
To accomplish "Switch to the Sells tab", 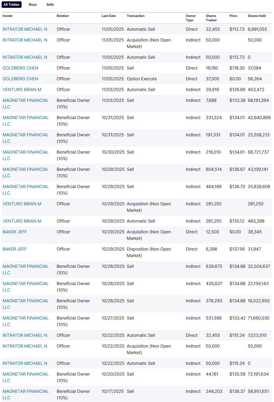I will pyautogui.click(x=50, y=5).
